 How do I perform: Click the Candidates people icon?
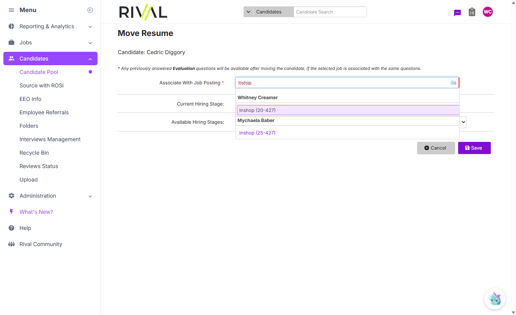(x=11, y=58)
